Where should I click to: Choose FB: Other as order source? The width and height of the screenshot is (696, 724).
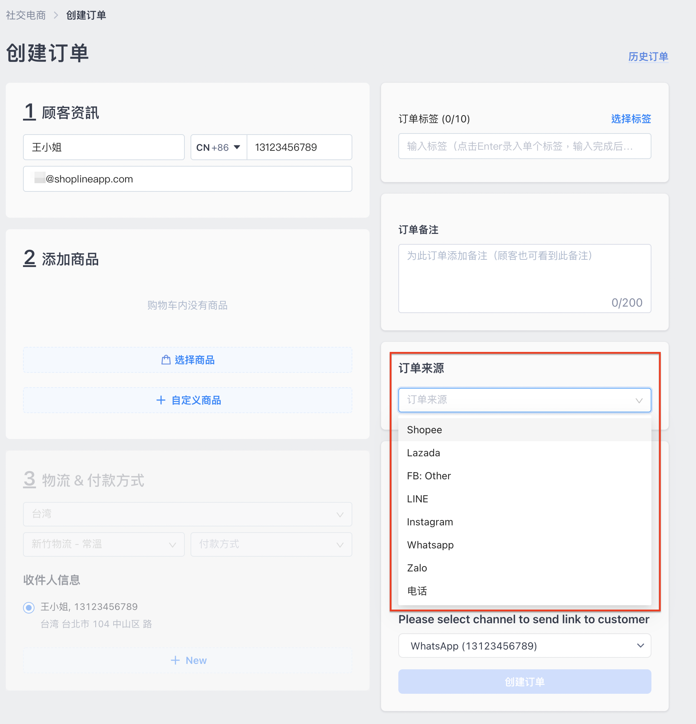tap(525, 476)
